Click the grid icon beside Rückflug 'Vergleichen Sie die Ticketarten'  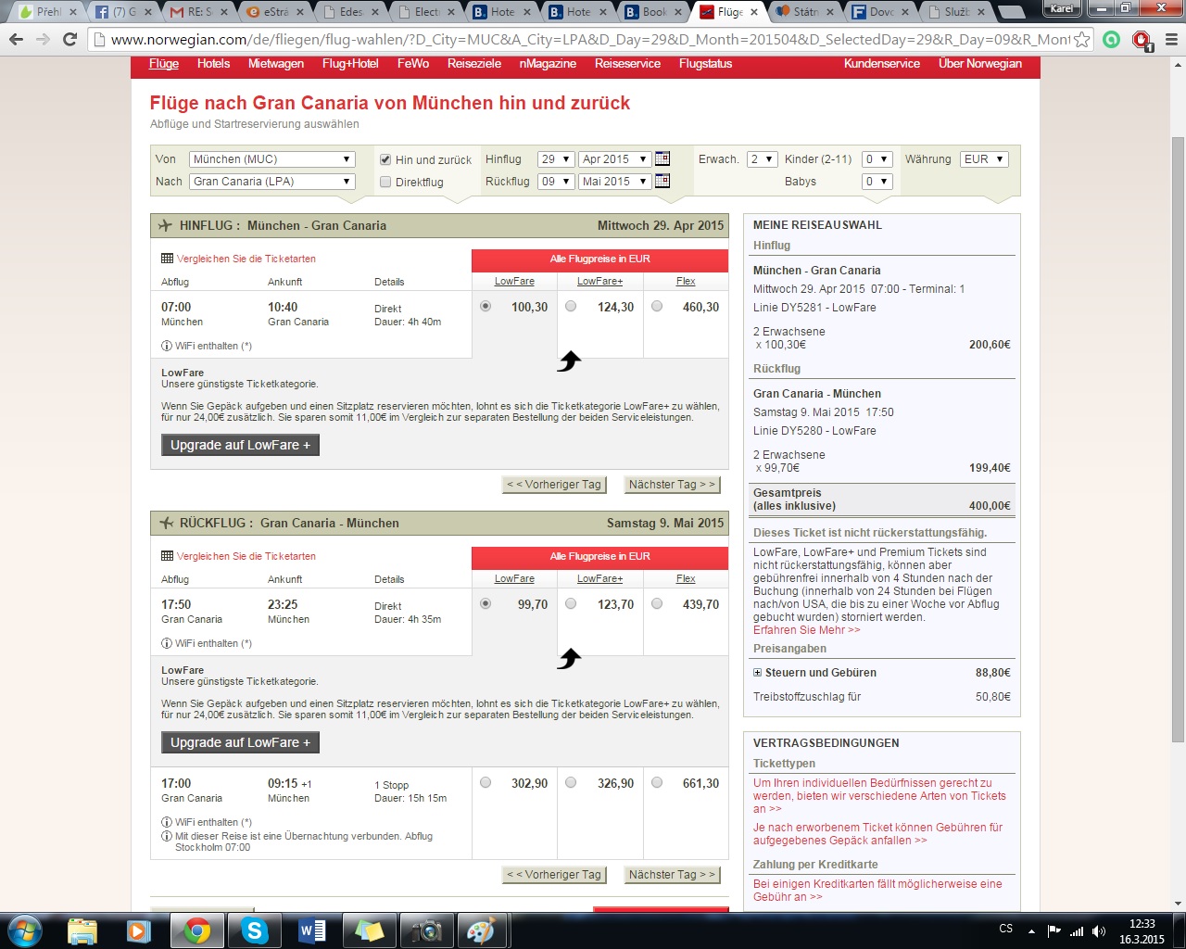click(167, 556)
